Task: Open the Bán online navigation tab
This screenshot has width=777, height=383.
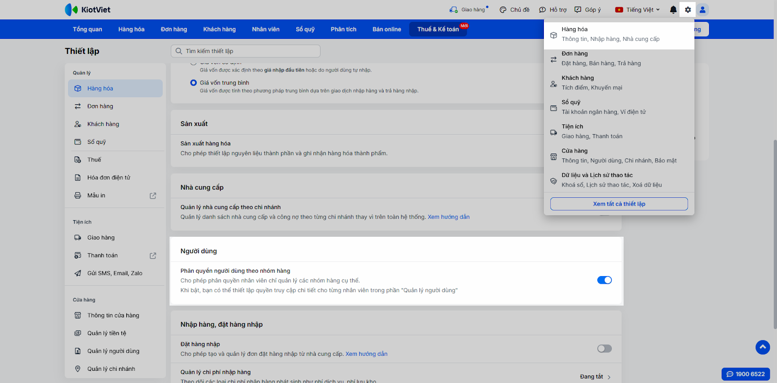Action: (x=387, y=29)
